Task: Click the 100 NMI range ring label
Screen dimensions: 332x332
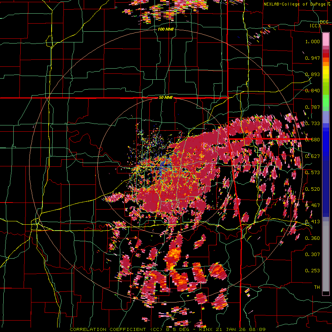Action: click(x=166, y=29)
